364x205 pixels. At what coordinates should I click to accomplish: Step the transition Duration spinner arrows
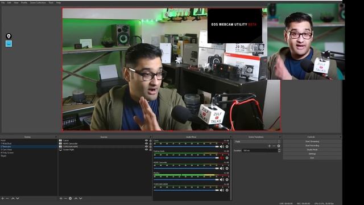click(x=279, y=150)
